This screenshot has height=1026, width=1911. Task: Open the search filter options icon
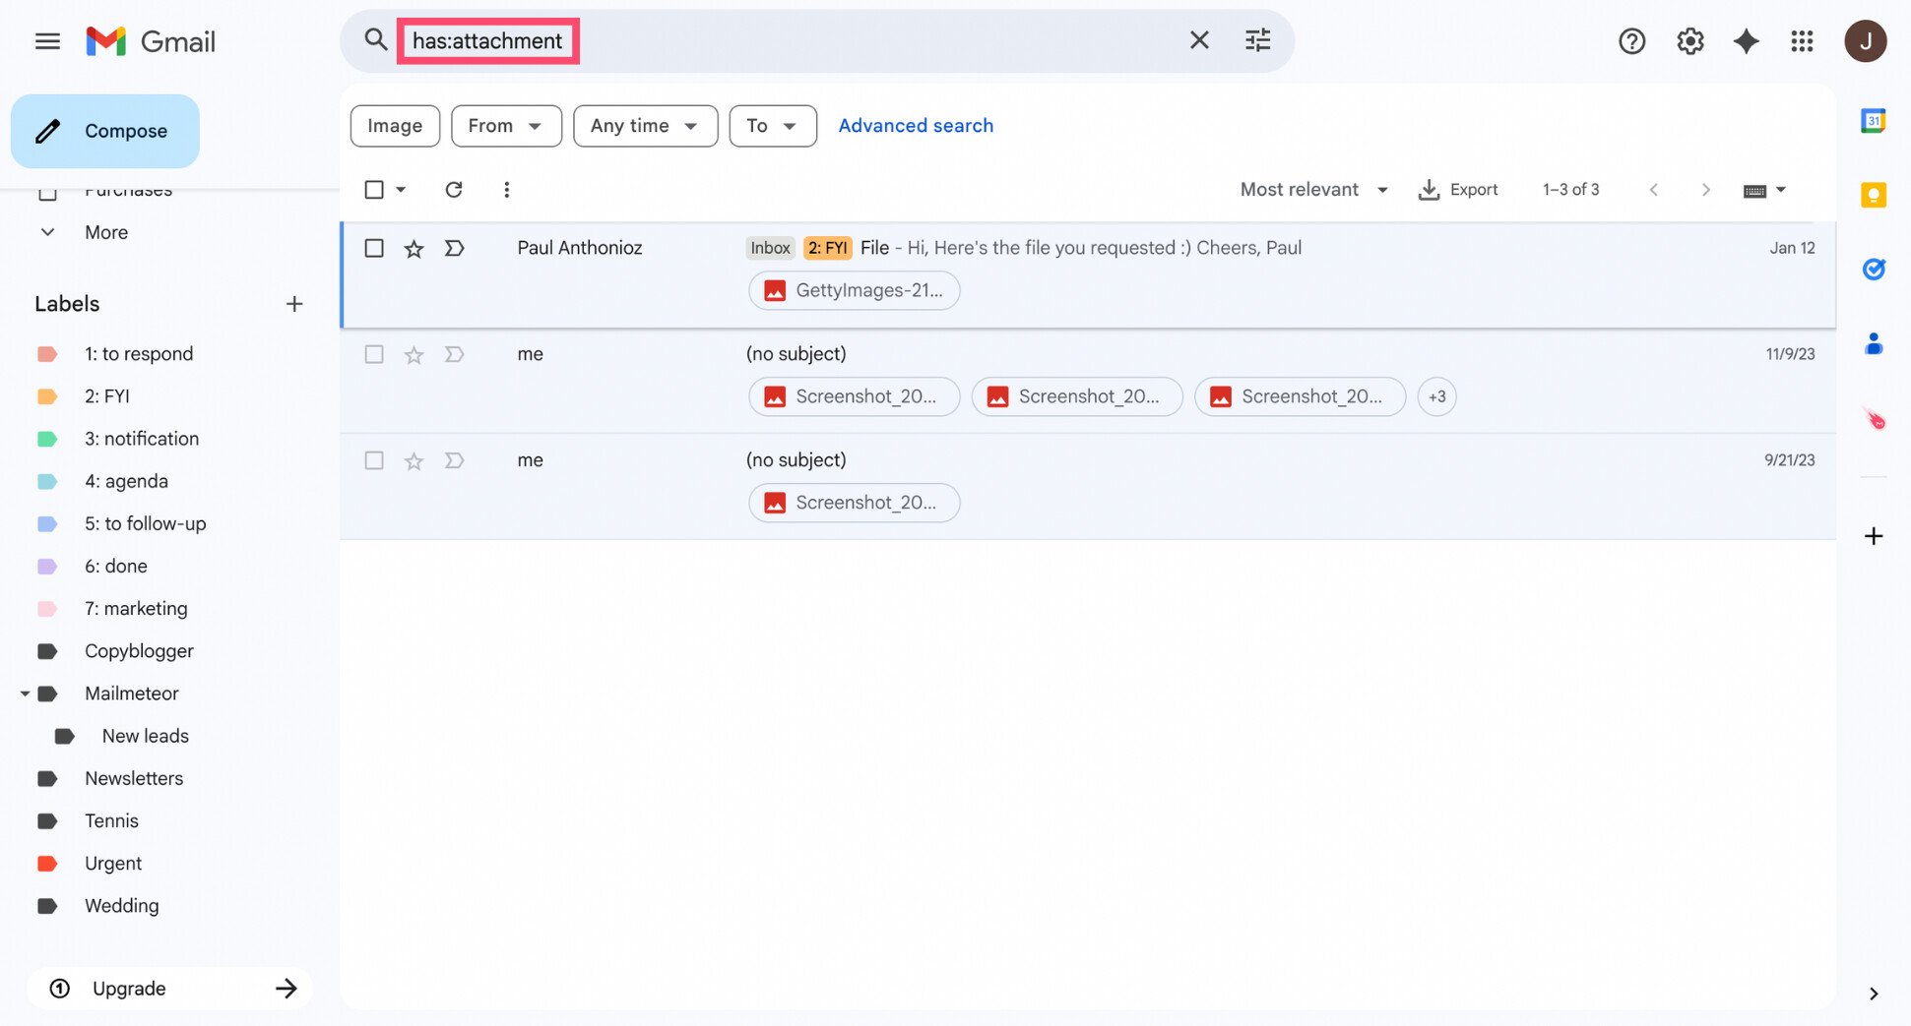[x=1257, y=40]
